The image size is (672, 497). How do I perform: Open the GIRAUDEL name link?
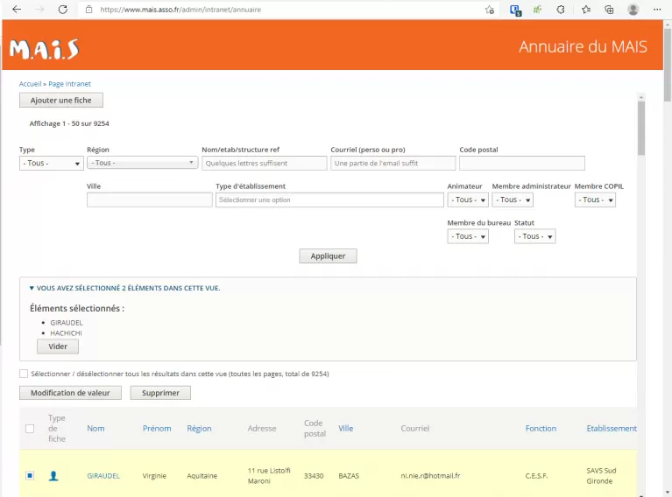coord(103,476)
